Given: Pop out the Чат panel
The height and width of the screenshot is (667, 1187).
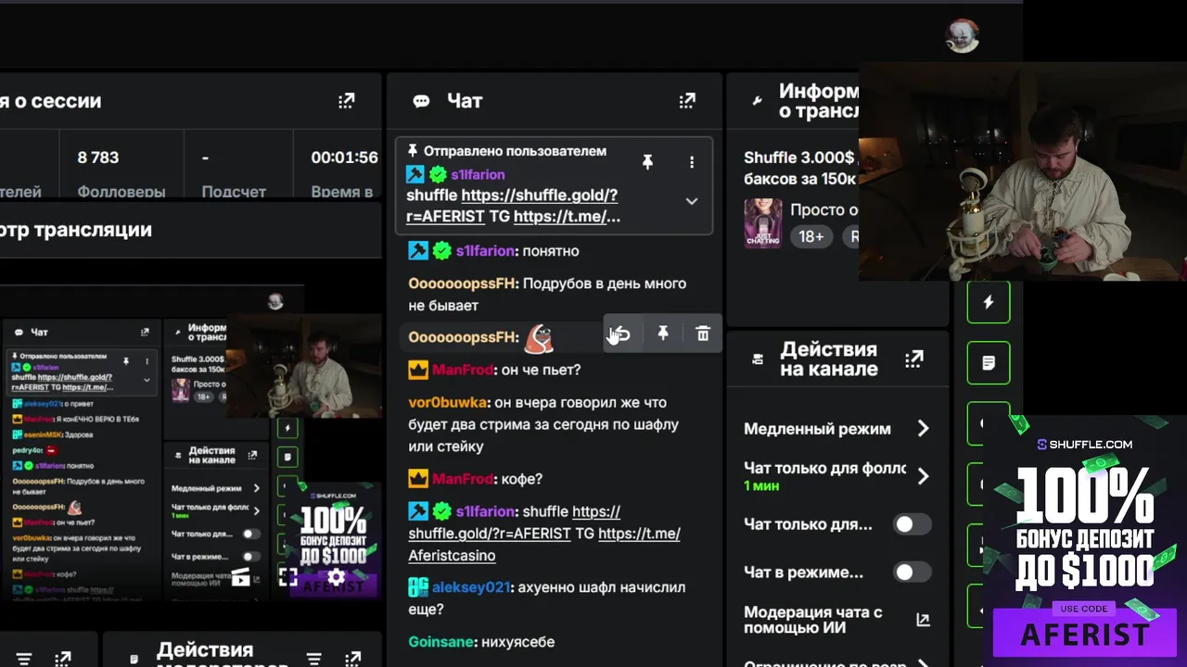Looking at the screenshot, I should (687, 101).
